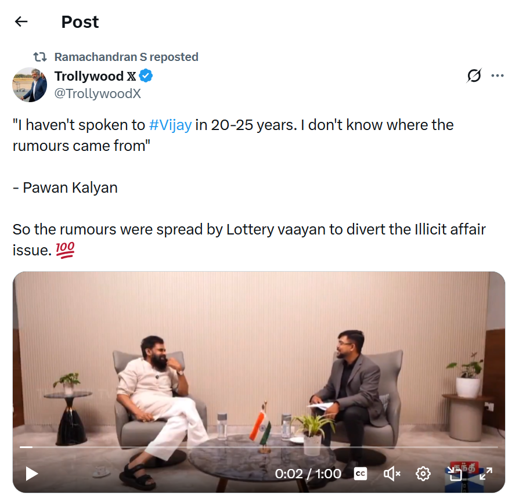Unmute the video sound
This screenshot has width=519, height=498.
392,474
